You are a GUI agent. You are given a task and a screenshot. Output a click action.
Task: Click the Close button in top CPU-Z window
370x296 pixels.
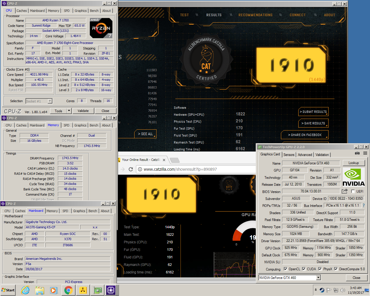point(105,111)
